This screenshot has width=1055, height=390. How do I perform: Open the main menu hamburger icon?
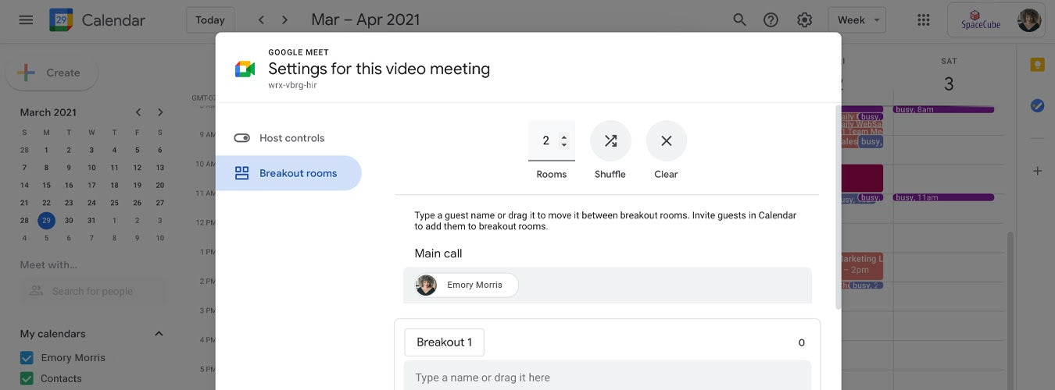pos(26,20)
